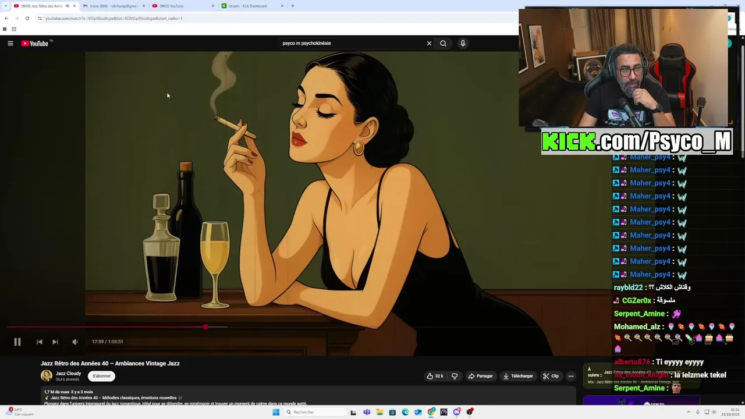Share the video via Partager button
Viewport: 745px width, 419px height.
481,376
